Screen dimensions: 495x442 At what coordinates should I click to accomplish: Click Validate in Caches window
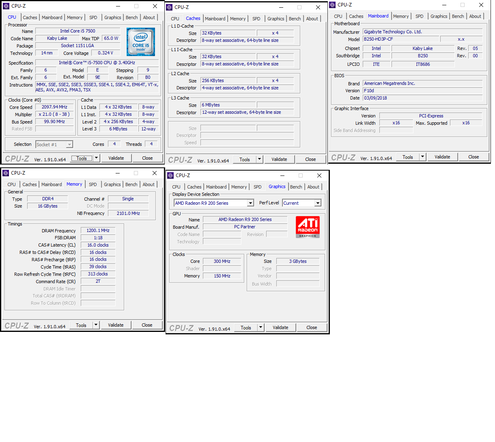(279, 159)
